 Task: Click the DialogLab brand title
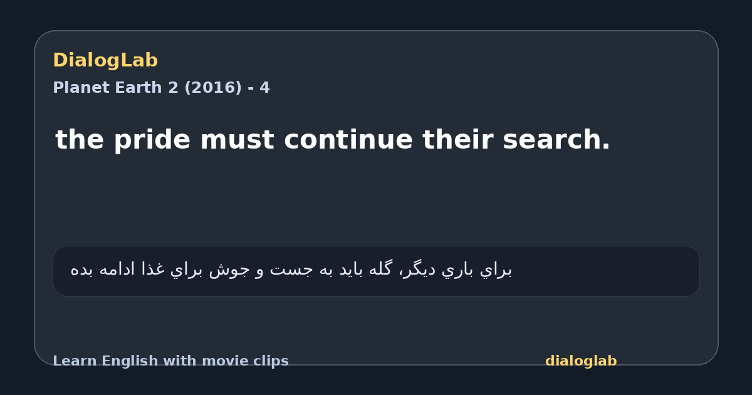105,60
